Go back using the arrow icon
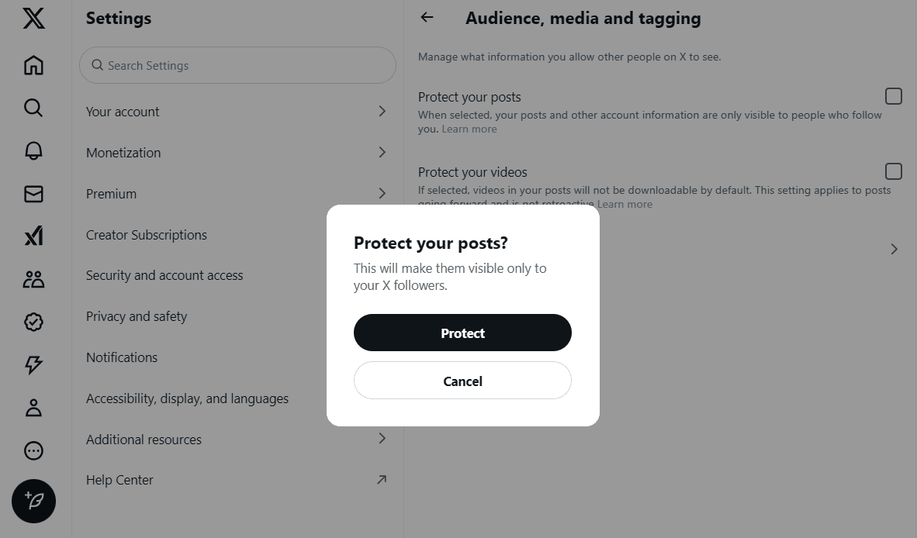Viewport: 917px width, 538px height. (427, 18)
